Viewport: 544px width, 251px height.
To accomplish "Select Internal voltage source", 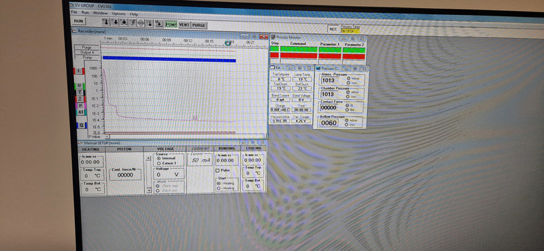I will point(158,158).
